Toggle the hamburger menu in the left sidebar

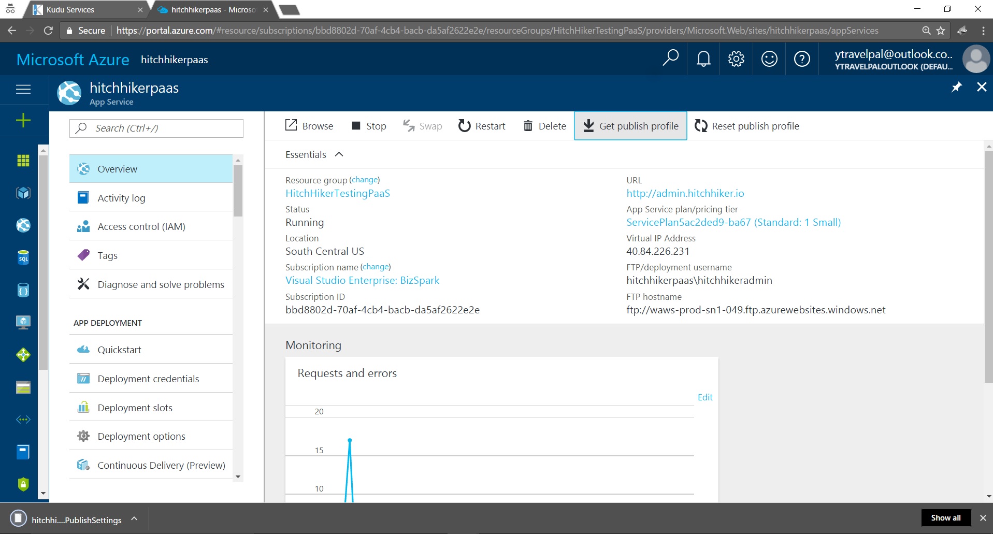pos(23,89)
